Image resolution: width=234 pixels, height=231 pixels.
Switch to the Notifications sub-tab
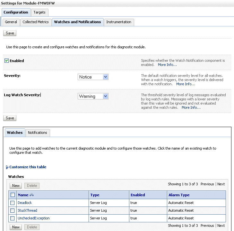click(x=38, y=133)
